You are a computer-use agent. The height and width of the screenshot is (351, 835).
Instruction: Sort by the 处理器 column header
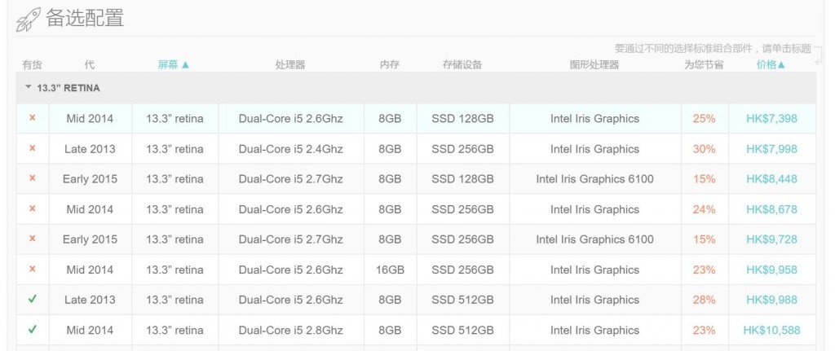click(290, 65)
